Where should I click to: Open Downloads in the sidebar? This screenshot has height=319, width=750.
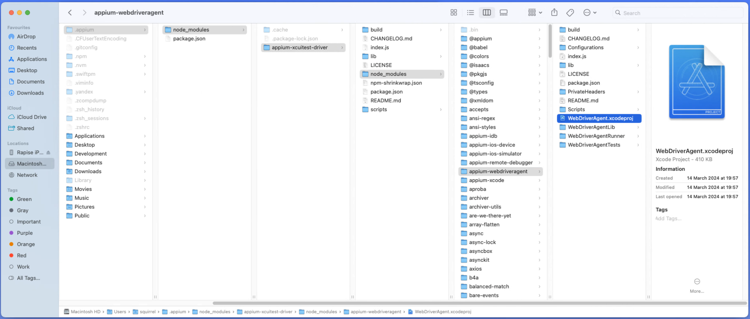click(x=30, y=93)
